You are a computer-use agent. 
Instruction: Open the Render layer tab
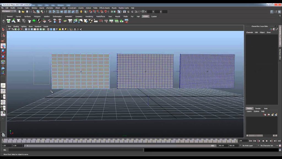258,108
